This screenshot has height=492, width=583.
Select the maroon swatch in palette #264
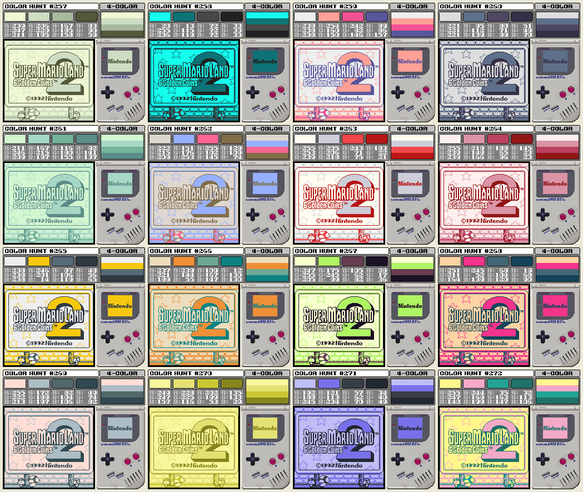coord(522,139)
